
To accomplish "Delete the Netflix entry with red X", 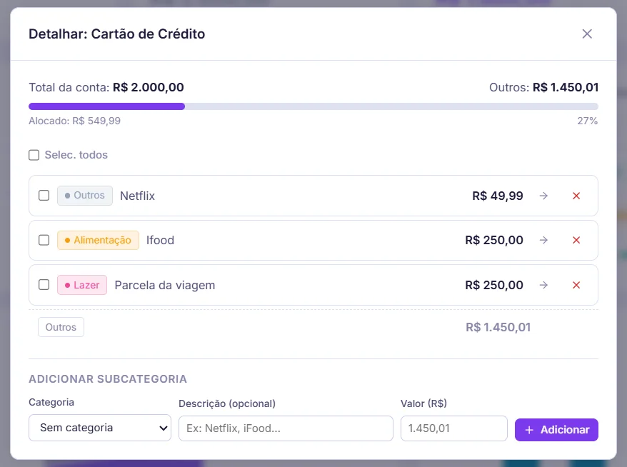I will pyautogui.click(x=576, y=196).
